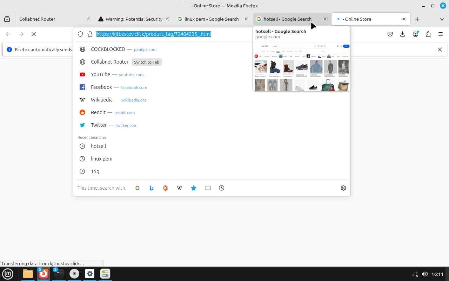Open the Linux Mint start menu
449x281 pixels.
click(x=8, y=274)
